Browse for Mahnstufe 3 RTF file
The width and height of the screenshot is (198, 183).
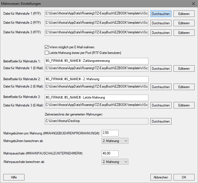coord(161,33)
